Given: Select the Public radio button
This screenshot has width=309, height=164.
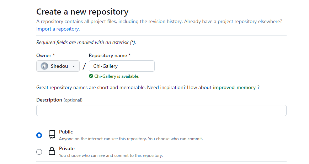Looking at the screenshot, I should [x=39, y=135].
